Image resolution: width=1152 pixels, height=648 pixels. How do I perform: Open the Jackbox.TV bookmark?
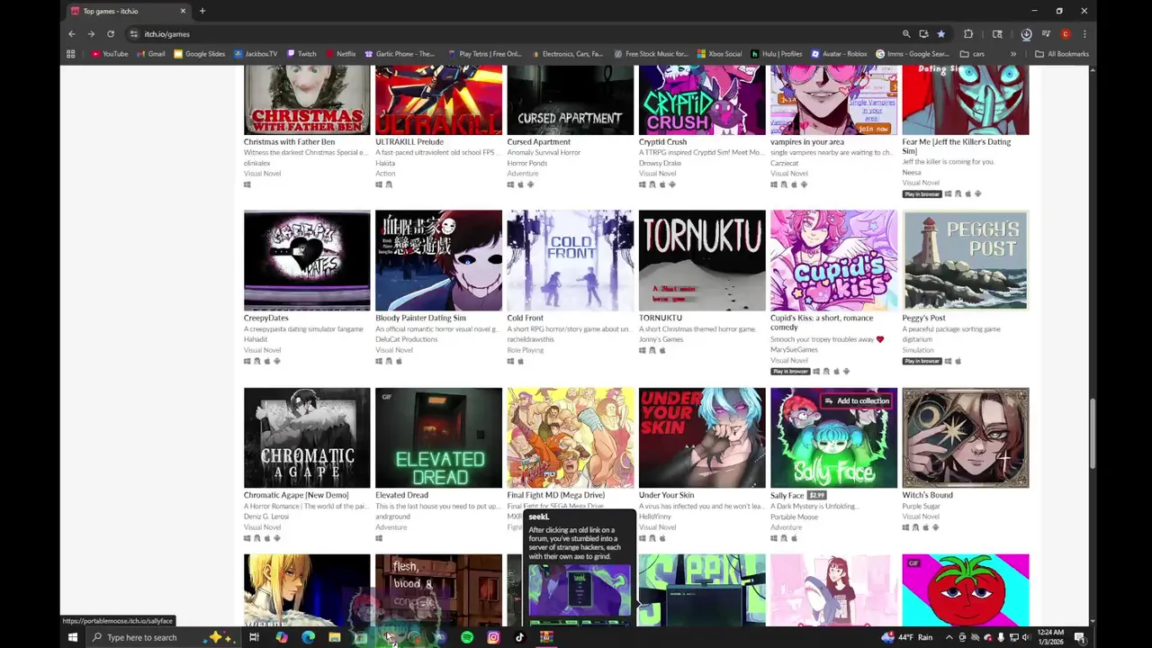pos(255,54)
